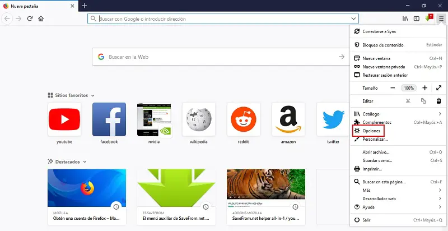Collapse Destacados section chevron
Image resolution: width=448 pixels, height=231 pixels.
(85, 162)
